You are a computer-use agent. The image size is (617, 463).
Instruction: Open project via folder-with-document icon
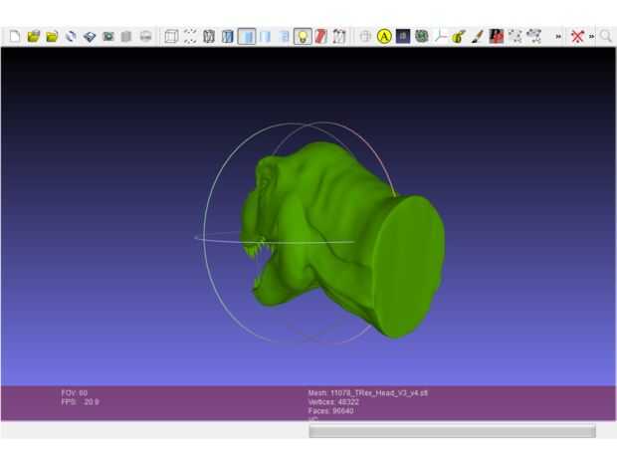point(34,37)
